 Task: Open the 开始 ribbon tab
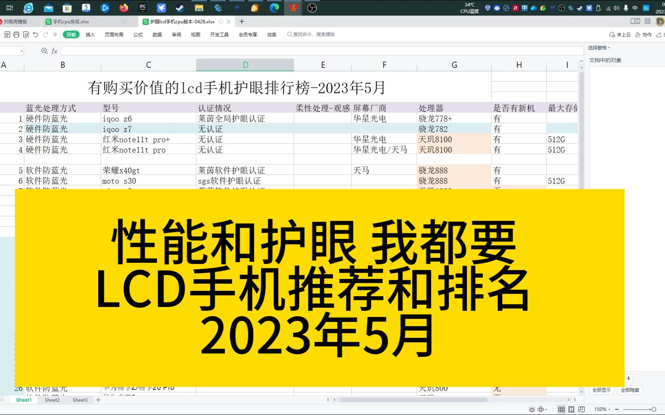(71, 35)
